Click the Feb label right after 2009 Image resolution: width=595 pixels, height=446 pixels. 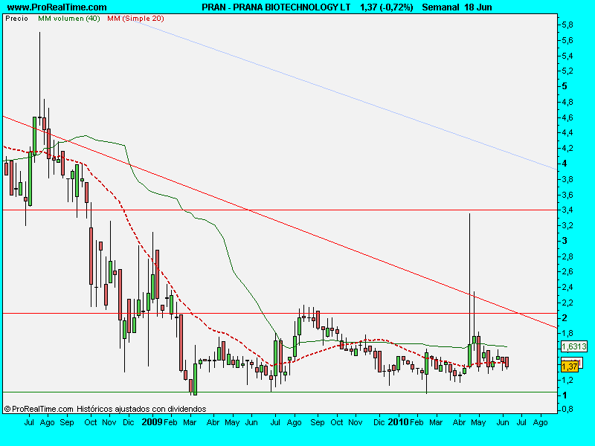pyautogui.click(x=170, y=422)
